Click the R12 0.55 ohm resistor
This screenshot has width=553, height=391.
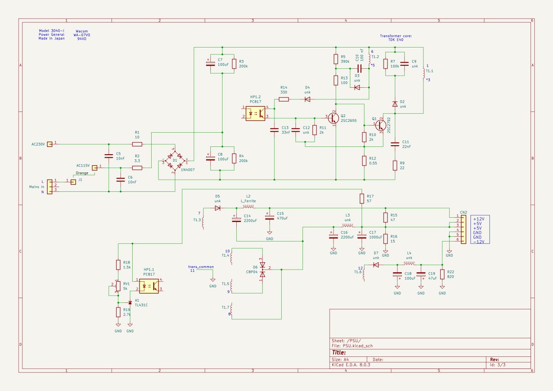[364, 161]
